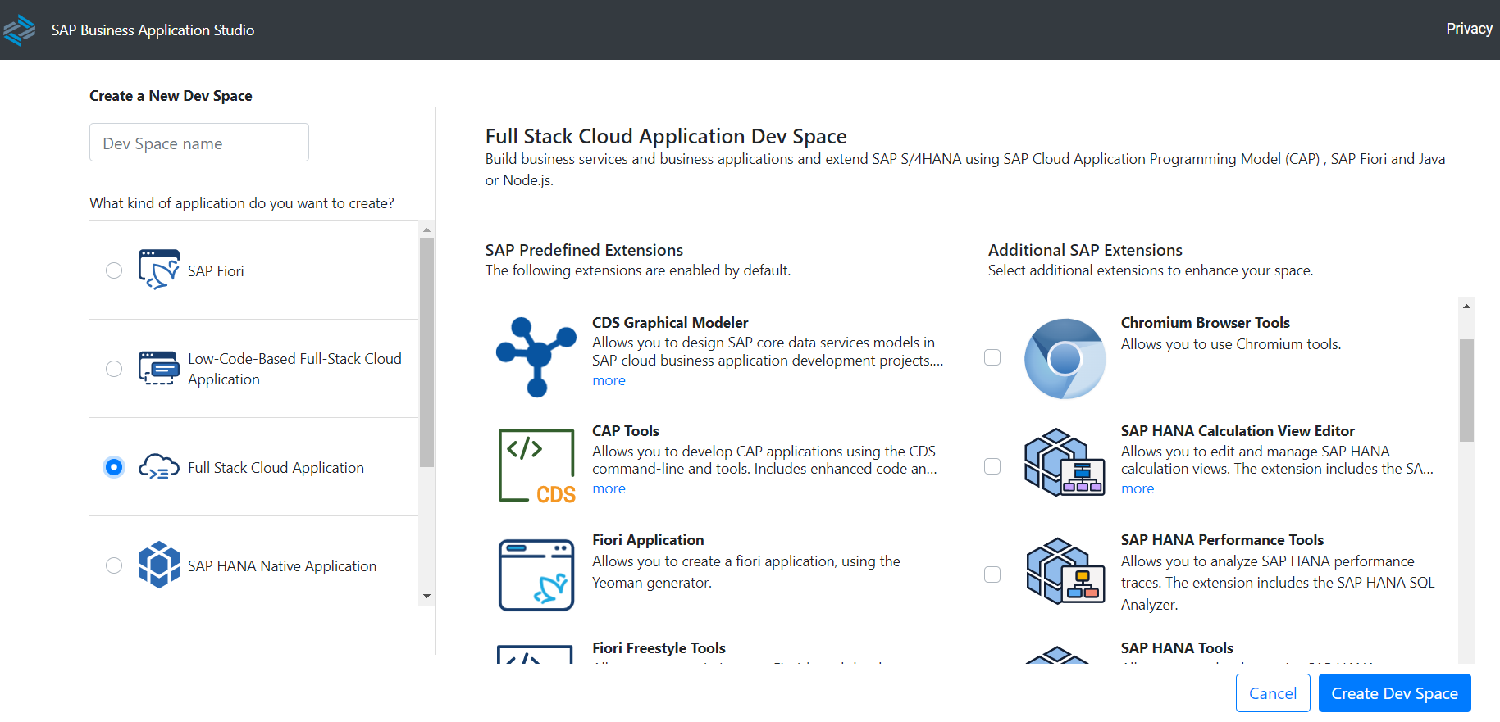The width and height of the screenshot is (1500, 722).
Task: Click the application type list scrollbar thumb
Action: coord(426,352)
